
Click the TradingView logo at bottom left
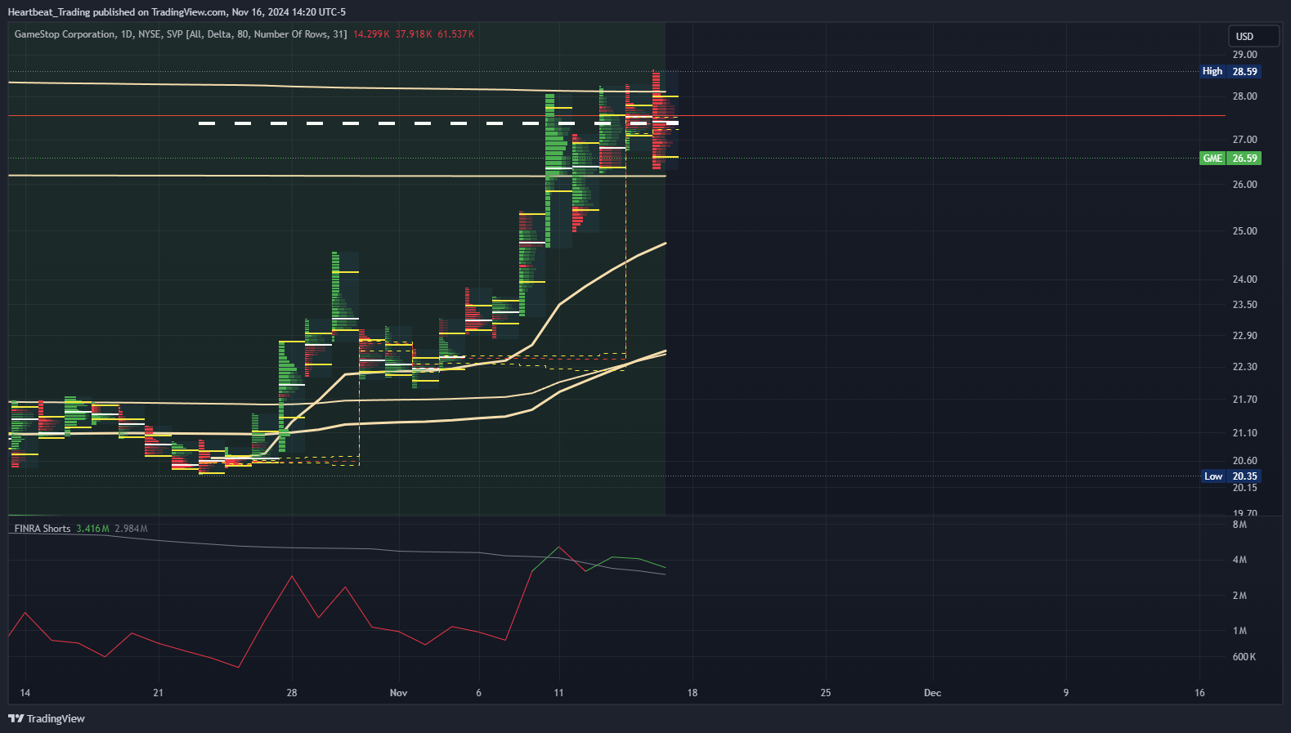[47, 718]
